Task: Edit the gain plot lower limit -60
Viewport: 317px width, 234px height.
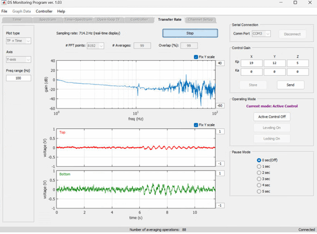Action: (x=220, y=105)
